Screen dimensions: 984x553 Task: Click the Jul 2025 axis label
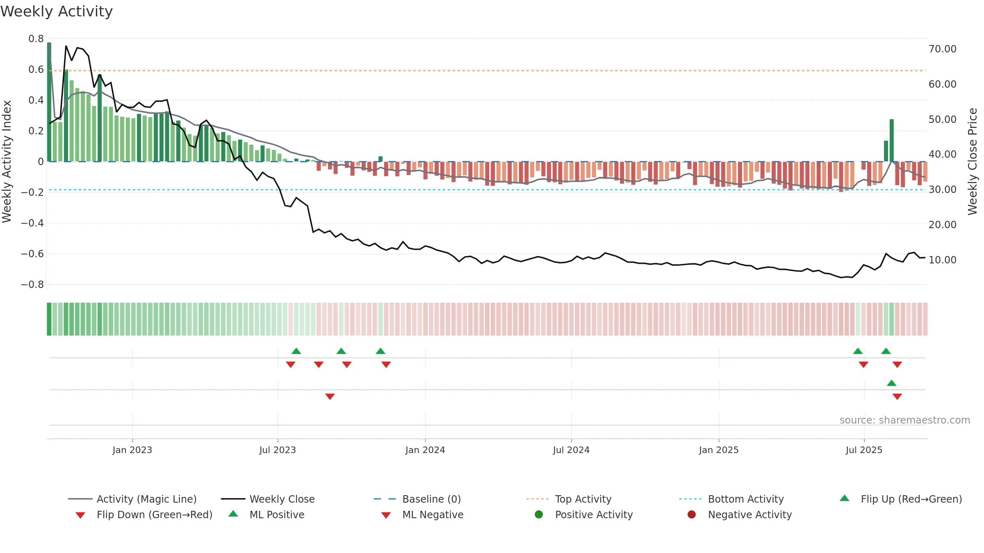pos(864,450)
